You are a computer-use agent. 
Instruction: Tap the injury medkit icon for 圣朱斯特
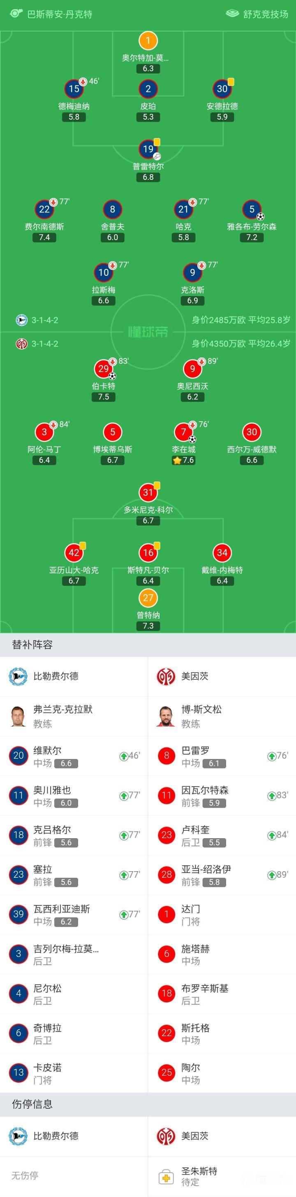click(166, 1177)
